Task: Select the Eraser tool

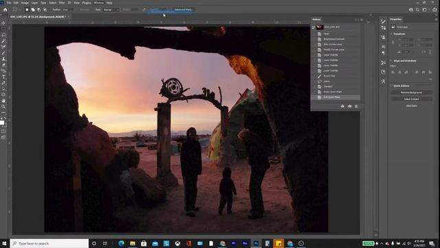Action: click(3, 65)
